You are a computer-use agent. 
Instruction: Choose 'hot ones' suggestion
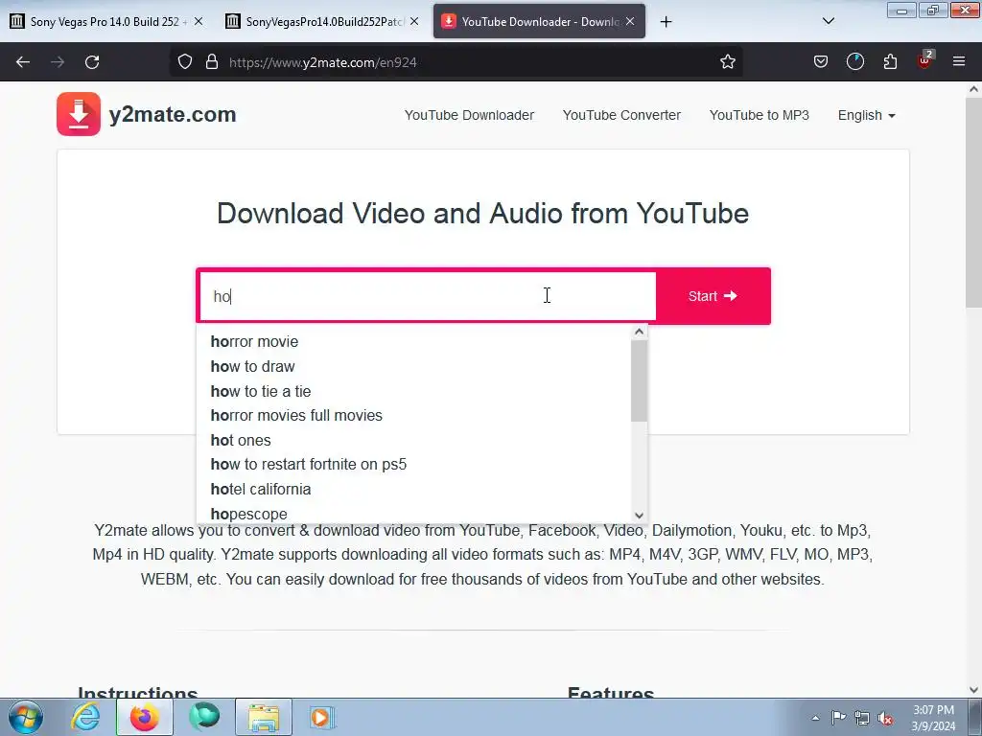pyautogui.click(x=413, y=440)
